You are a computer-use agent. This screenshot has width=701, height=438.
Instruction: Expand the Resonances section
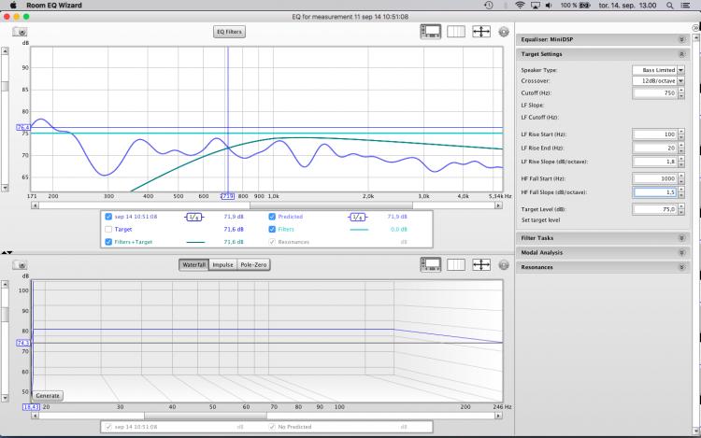(681, 267)
